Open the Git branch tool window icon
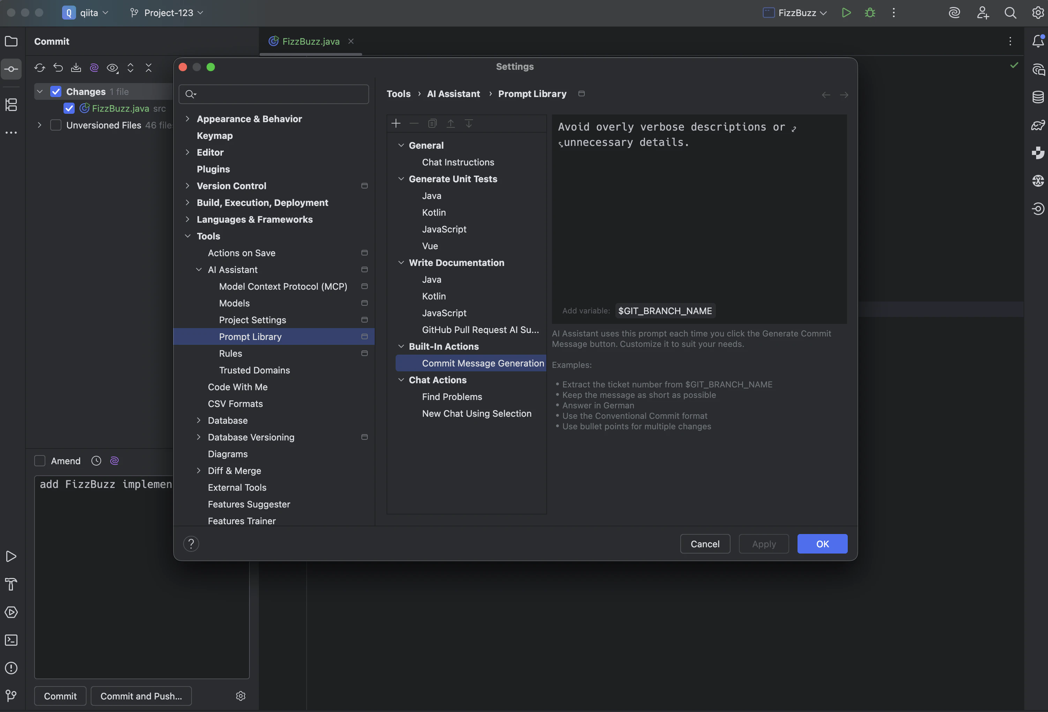1048x712 pixels. click(x=11, y=695)
